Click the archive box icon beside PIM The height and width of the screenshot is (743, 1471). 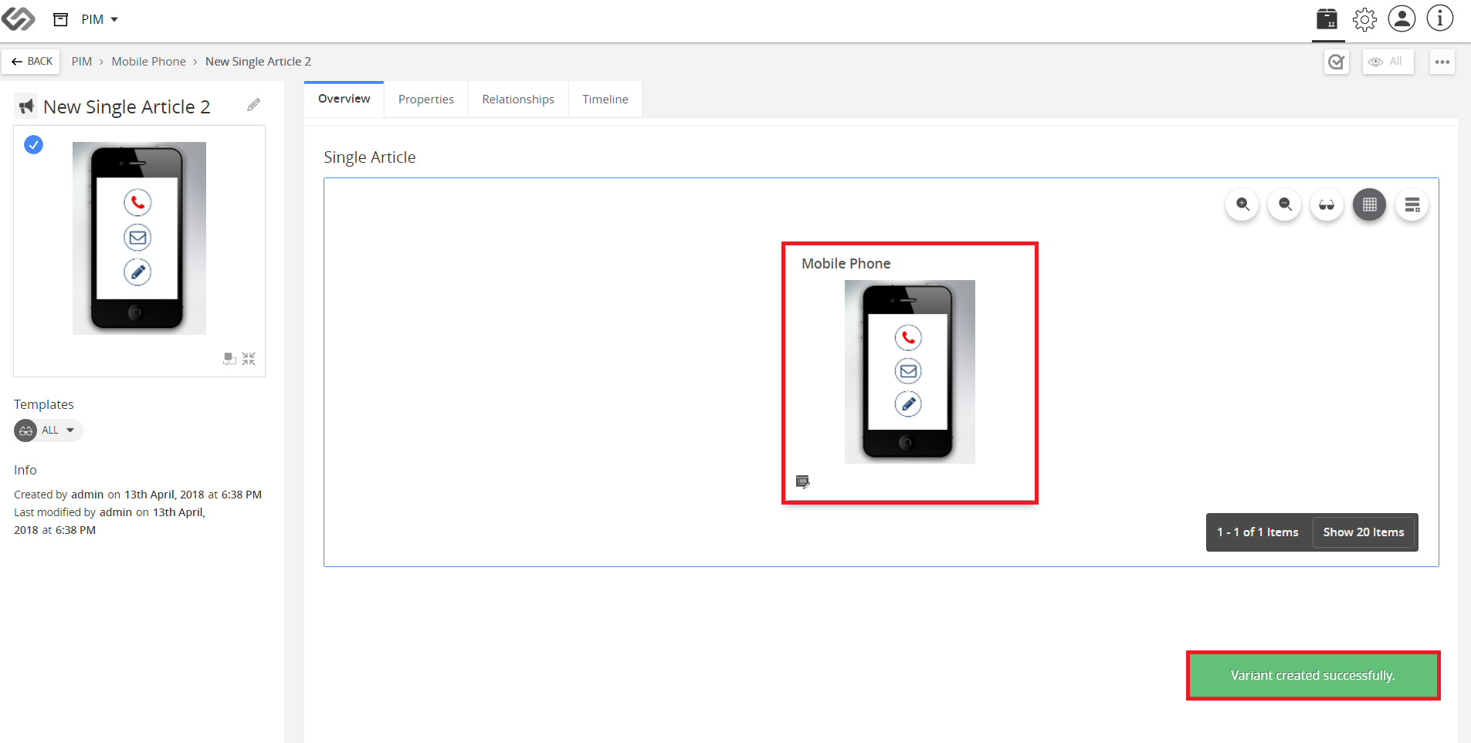click(x=60, y=19)
